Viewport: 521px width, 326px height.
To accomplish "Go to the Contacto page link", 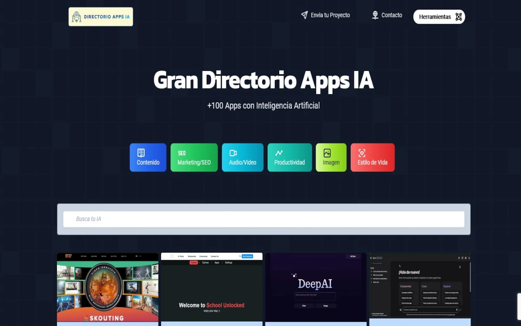I will [392, 15].
